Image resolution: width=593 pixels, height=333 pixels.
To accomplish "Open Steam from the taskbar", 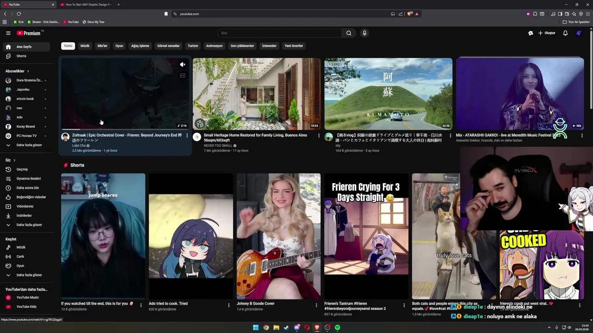I will pos(286,327).
